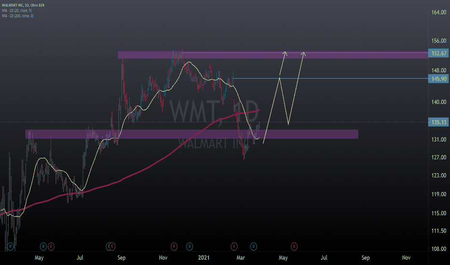The height and width of the screenshot is (265, 450).
Task: Click the dividend marker left of the first May label
Action: [x=10, y=246]
